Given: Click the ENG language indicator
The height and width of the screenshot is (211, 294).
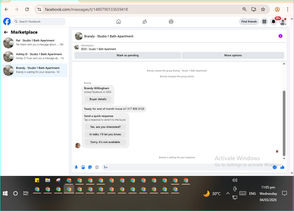Looking at the screenshot, I should [252, 193].
